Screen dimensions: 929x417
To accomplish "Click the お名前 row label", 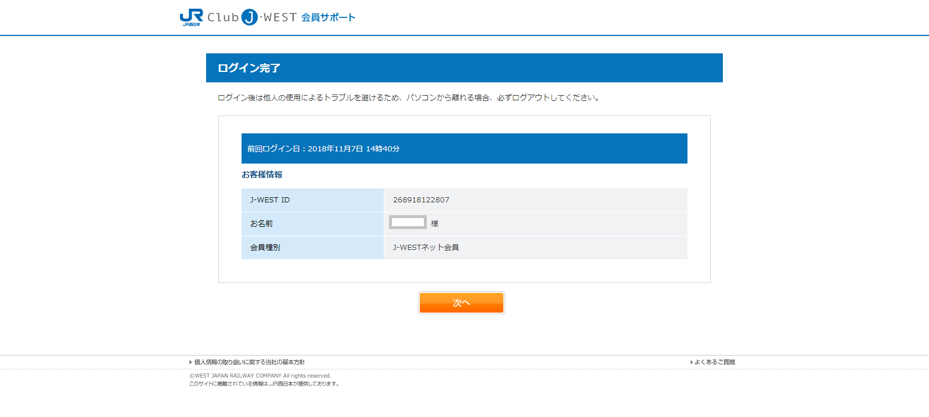I will [261, 224].
